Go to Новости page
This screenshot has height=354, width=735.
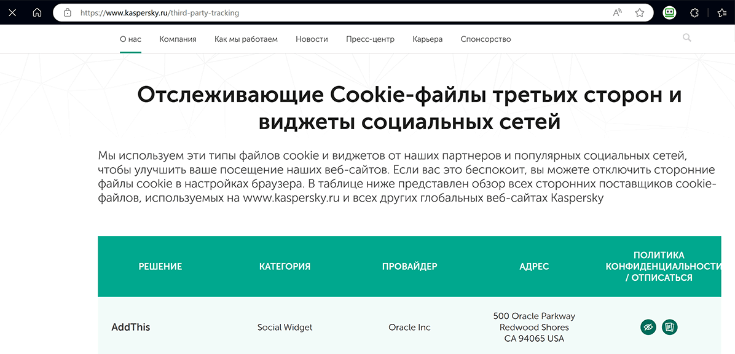click(312, 39)
